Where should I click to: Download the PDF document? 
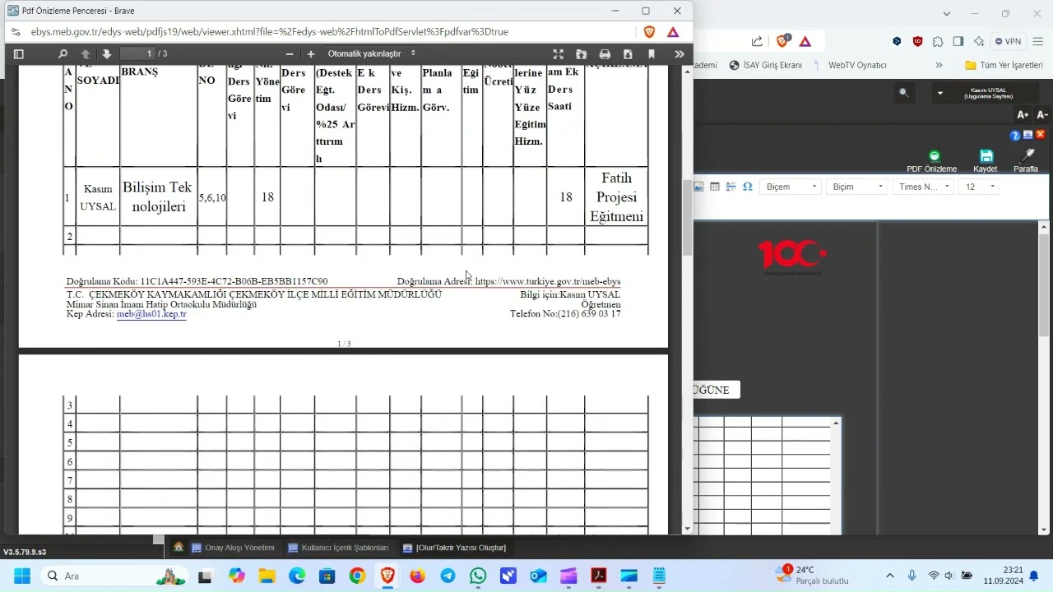(628, 54)
